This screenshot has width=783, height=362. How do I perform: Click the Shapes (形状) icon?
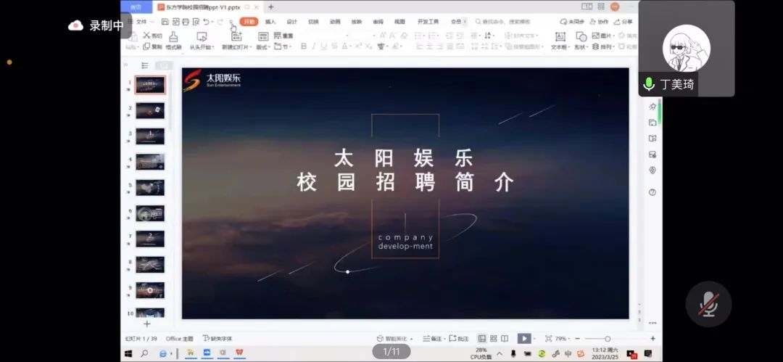(581, 36)
